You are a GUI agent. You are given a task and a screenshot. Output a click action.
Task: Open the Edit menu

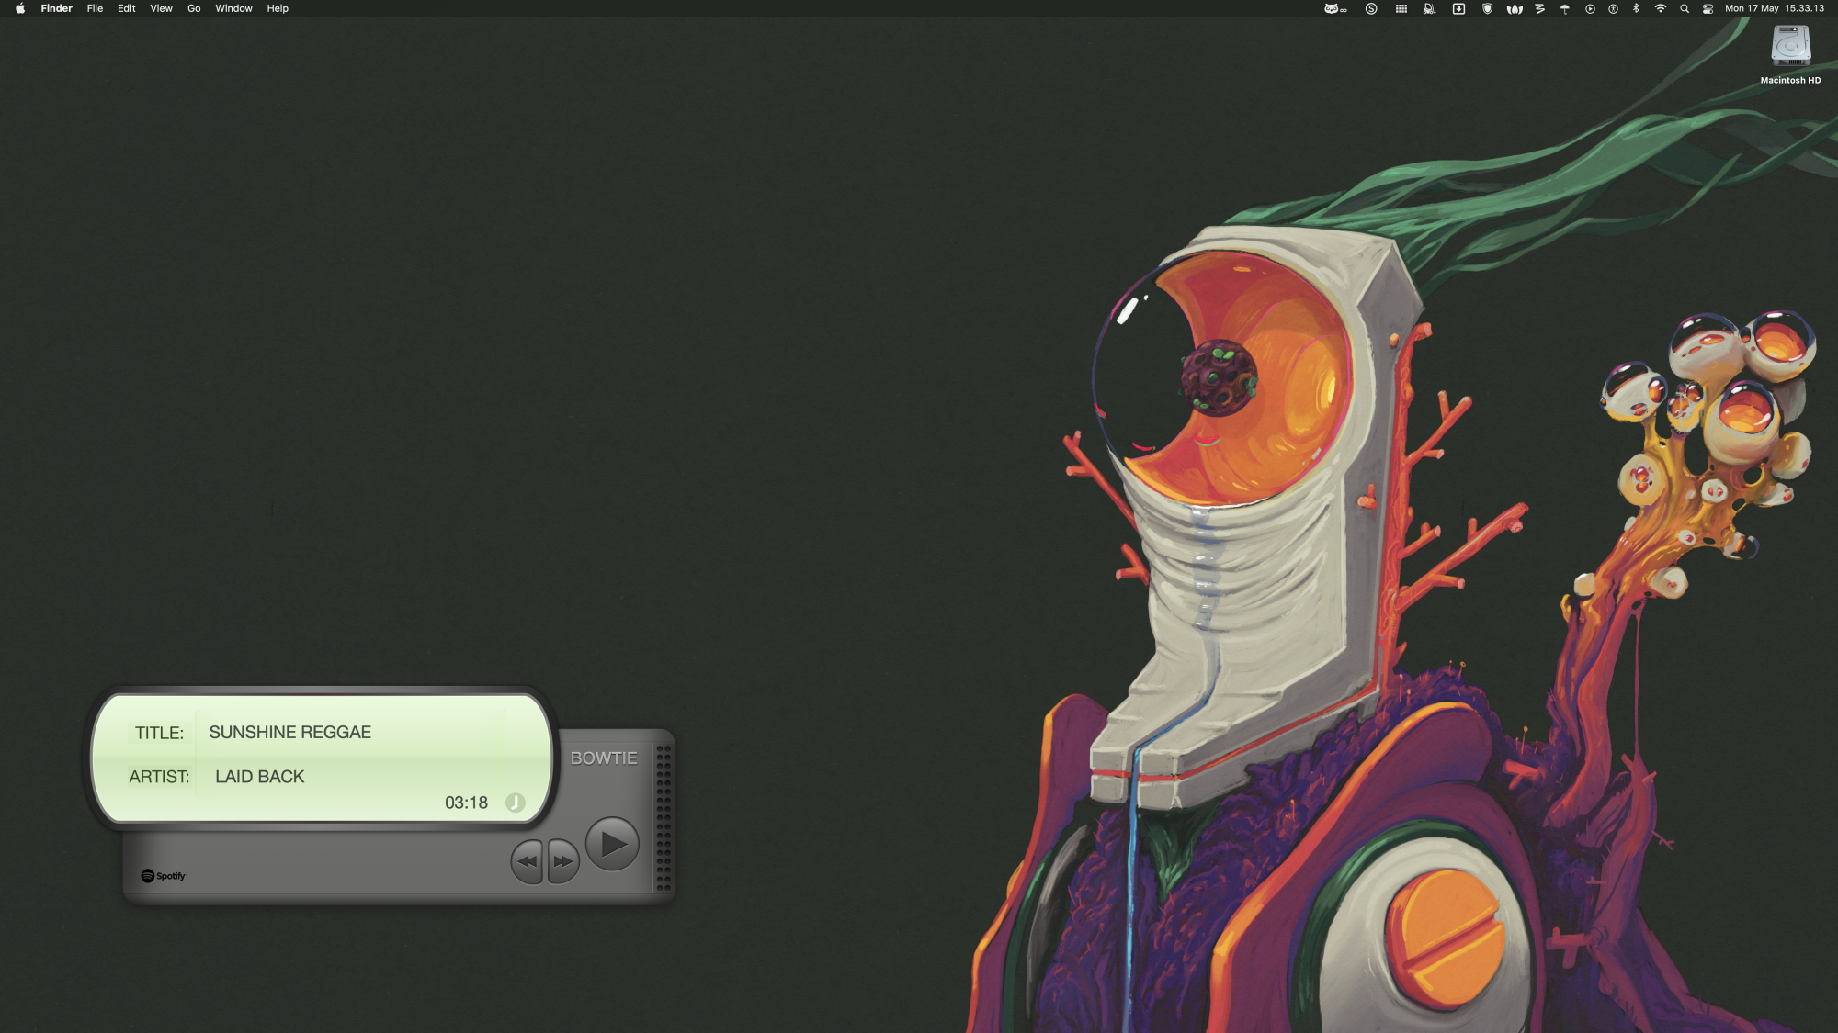(x=127, y=8)
